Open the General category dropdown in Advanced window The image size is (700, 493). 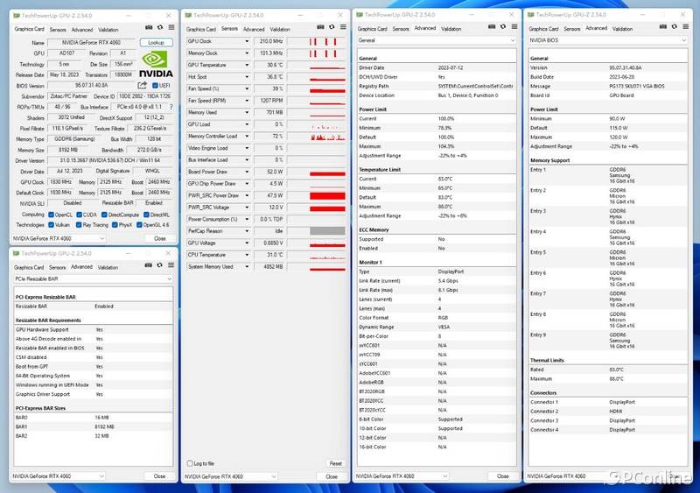tap(436, 40)
